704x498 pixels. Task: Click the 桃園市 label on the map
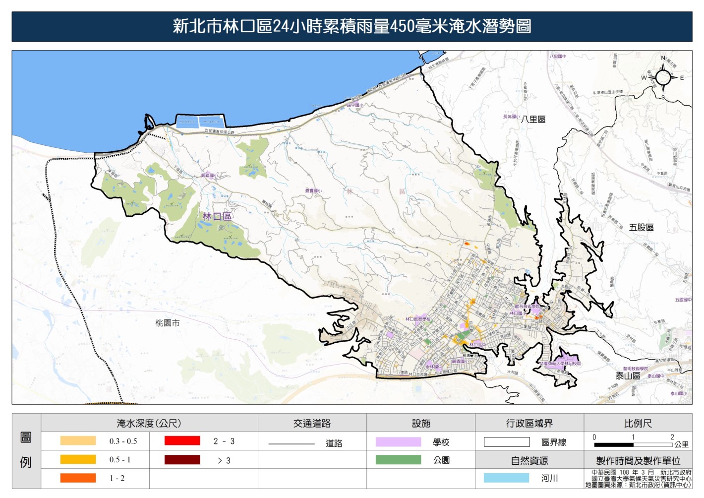tap(168, 323)
